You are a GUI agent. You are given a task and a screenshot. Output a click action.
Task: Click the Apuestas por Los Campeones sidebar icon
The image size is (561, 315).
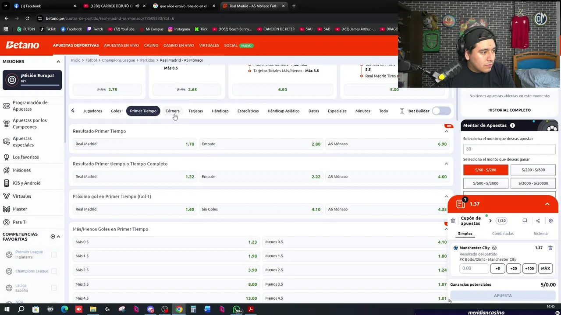click(x=7, y=123)
